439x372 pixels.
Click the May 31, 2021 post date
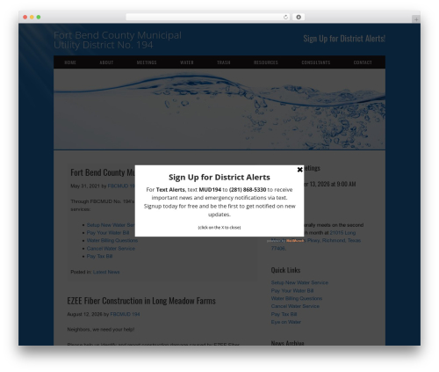pos(85,186)
